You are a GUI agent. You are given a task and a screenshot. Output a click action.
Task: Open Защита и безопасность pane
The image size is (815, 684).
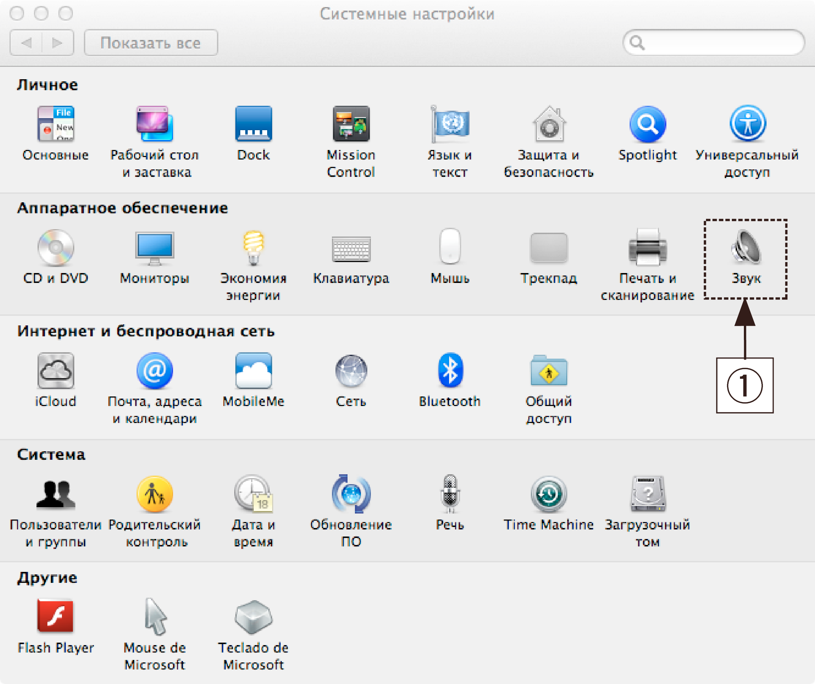coord(549,124)
